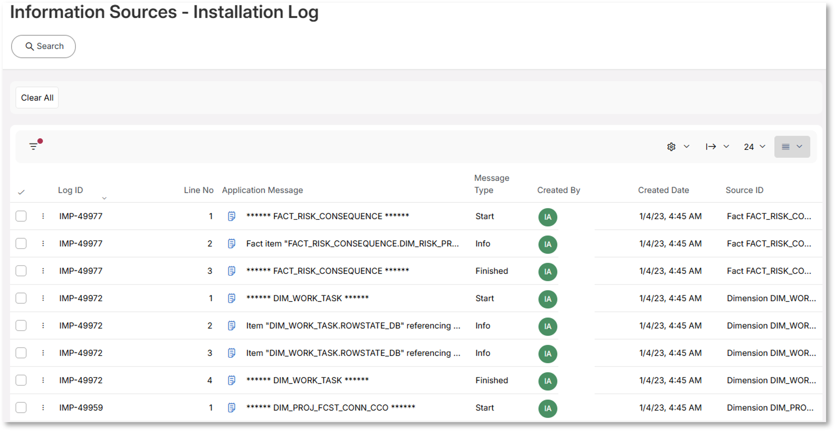Tick checkbox for IMP-49972 Start row
This screenshot has height=431, width=835.
pyautogui.click(x=21, y=298)
